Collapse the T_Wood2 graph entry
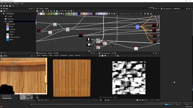193x108 pixels. click(x=3, y=21)
